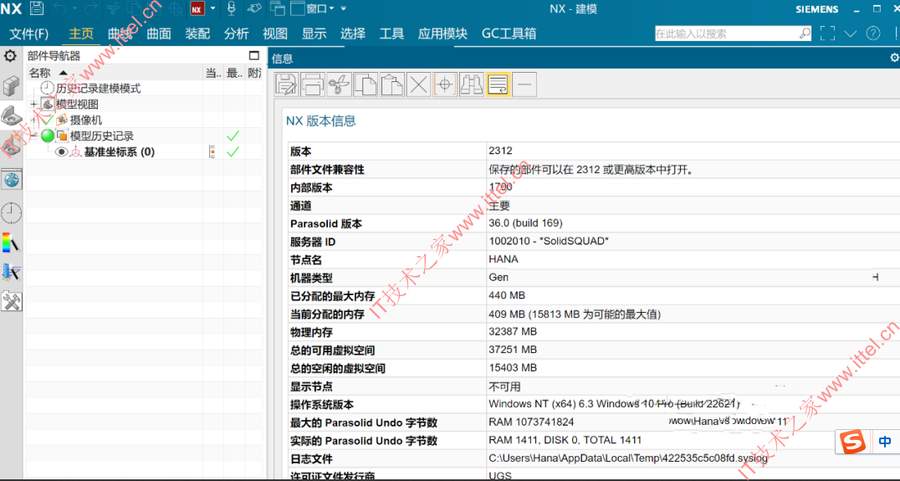The height and width of the screenshot is (481, 900).
Task: Open the Assembly Navigator sidebar tab
Action: (12, 87)
